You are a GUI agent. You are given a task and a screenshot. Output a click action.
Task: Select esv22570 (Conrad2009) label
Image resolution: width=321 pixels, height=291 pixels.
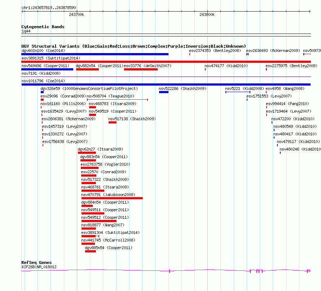[104, 172]
